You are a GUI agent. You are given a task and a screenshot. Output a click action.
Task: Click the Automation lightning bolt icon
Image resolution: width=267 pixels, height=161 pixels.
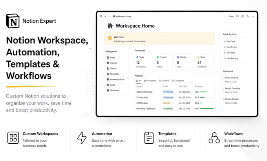[x=82, y=138]
